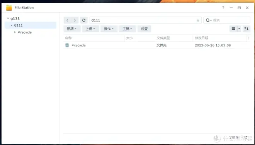Open the 工具 dropdown menu
The width and height of the screenshot is (255, 145).
[x=127, y=29]
